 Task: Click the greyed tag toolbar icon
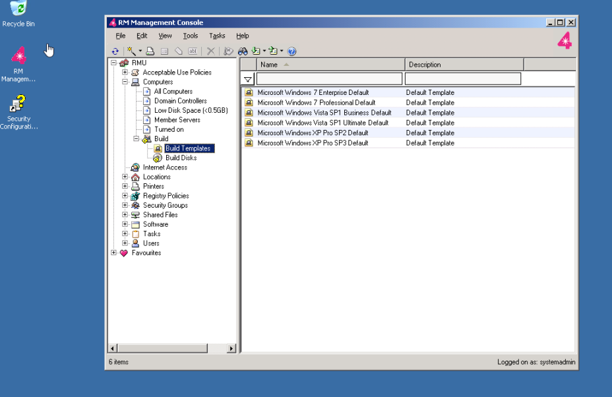pyautogui.click(x=178, y=51)
